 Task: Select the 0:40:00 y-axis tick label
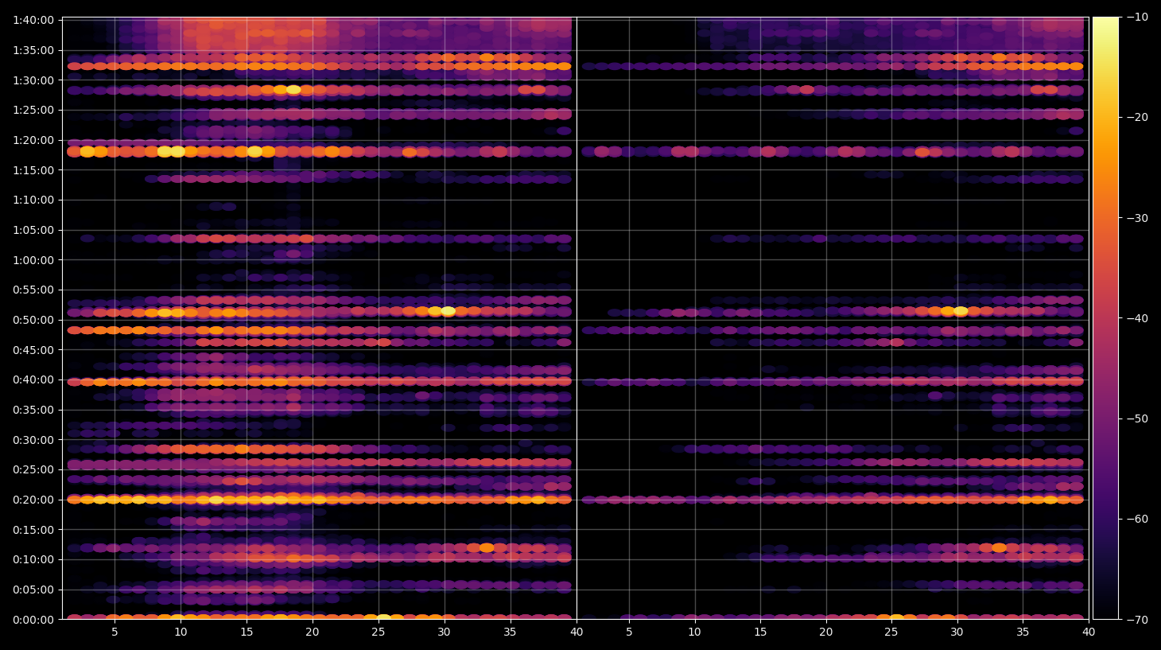(33, 379)
